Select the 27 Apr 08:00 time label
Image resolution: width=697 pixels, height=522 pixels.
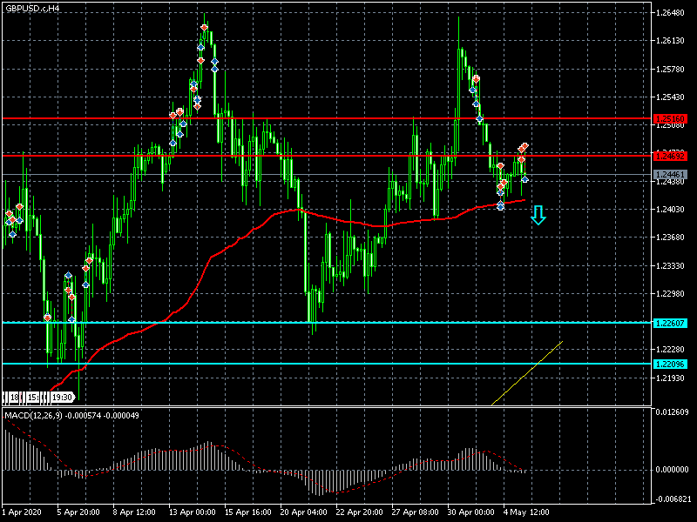(x=416, y=511)
